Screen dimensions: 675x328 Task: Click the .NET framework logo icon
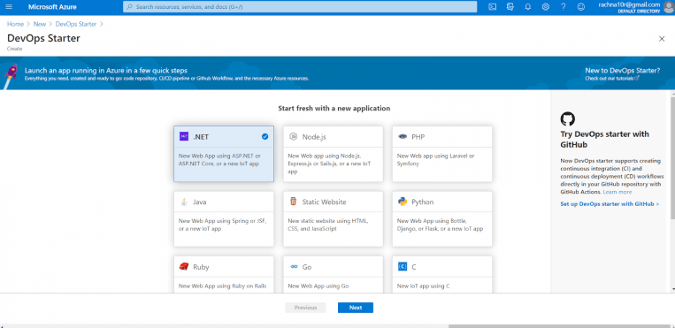[x=184, y=136]
